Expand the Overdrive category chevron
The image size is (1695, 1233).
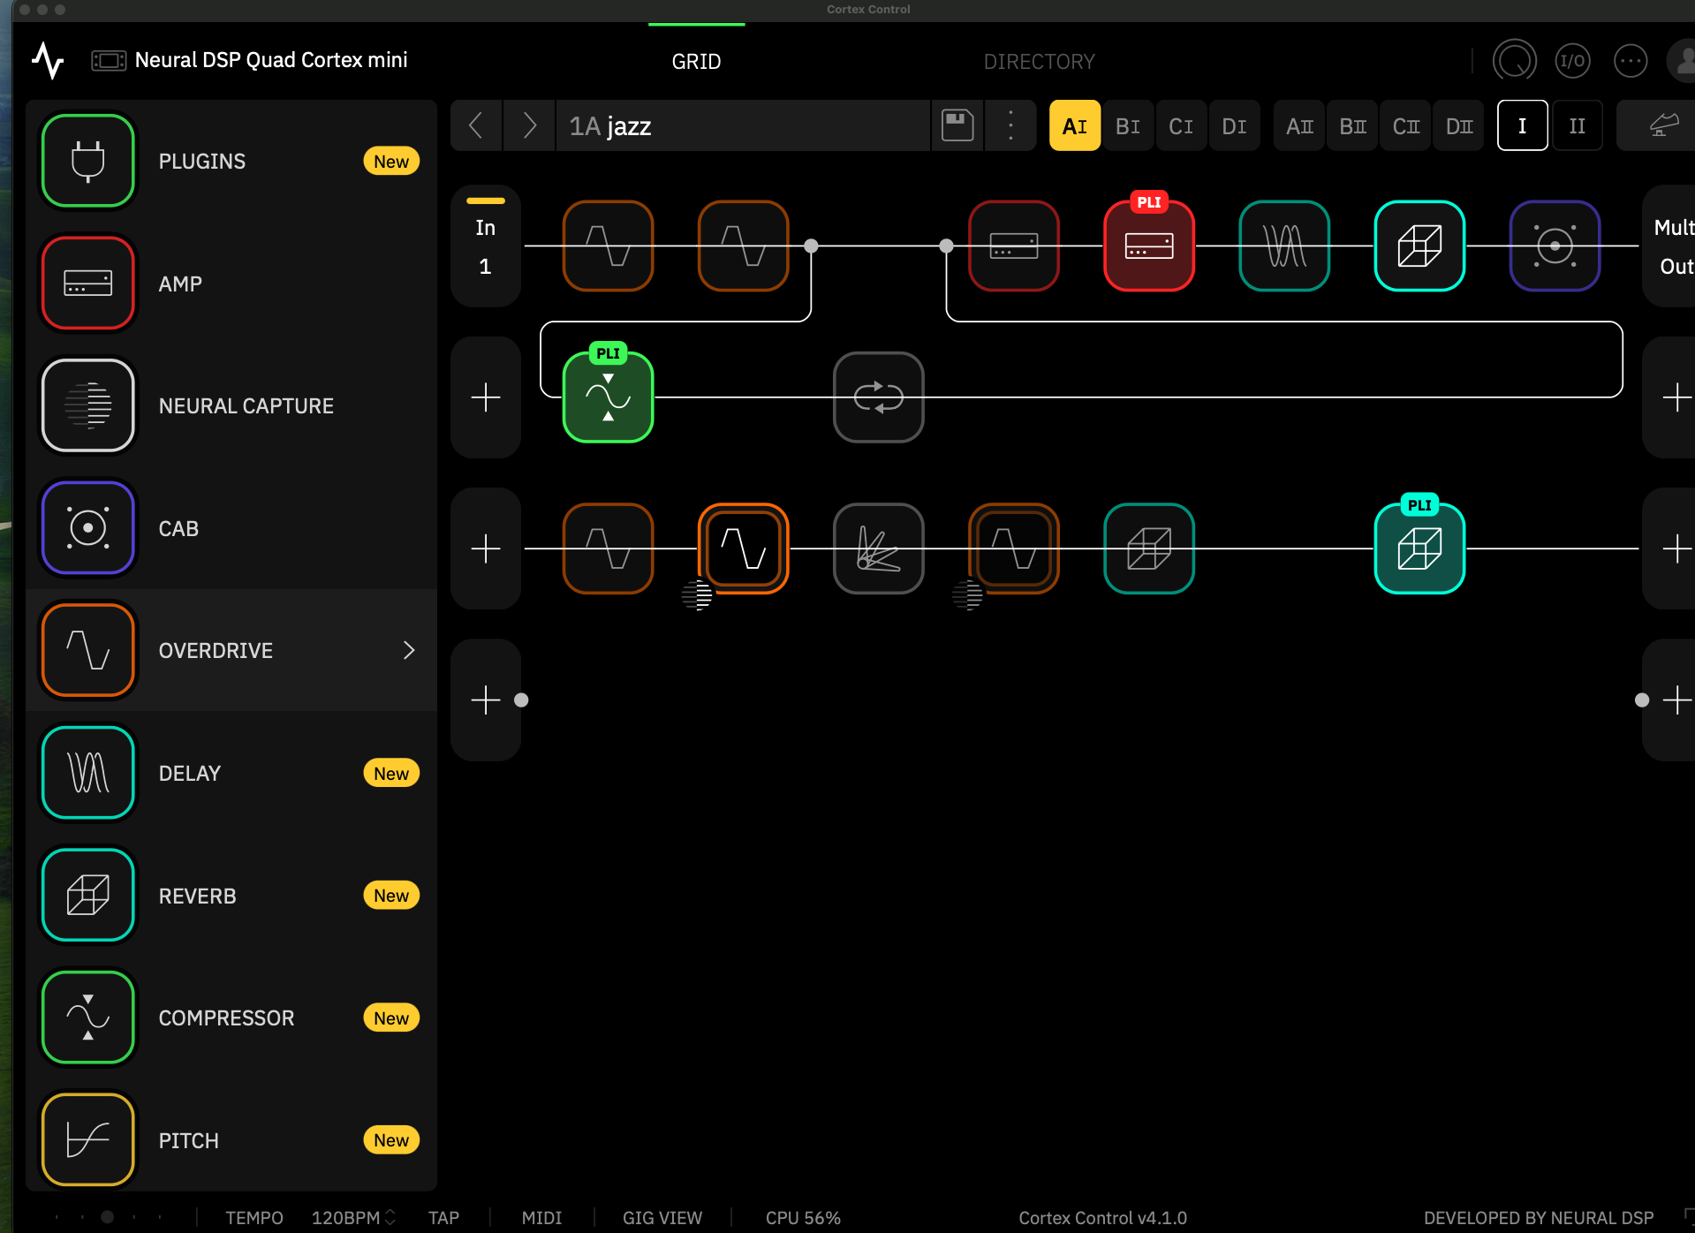(409, 650)
